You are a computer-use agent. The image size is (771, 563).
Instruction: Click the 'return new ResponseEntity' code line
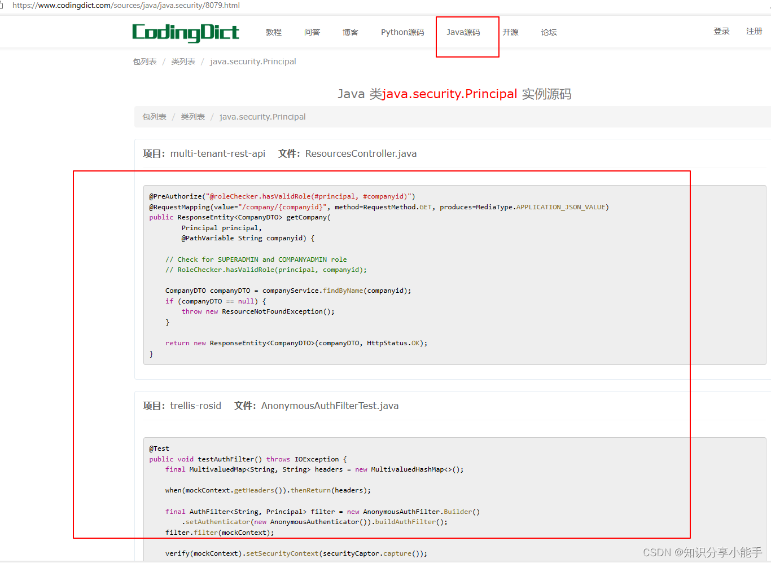296,343
